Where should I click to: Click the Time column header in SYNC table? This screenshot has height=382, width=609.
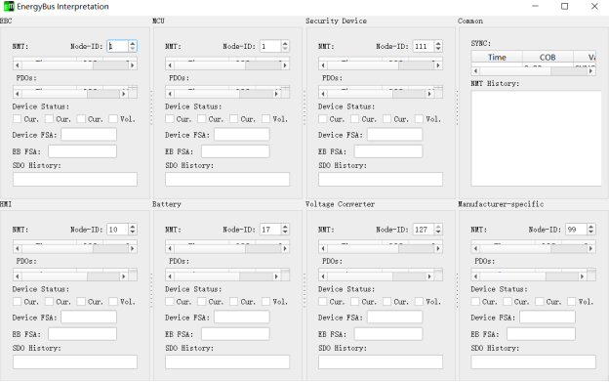[x=497, y=57]
